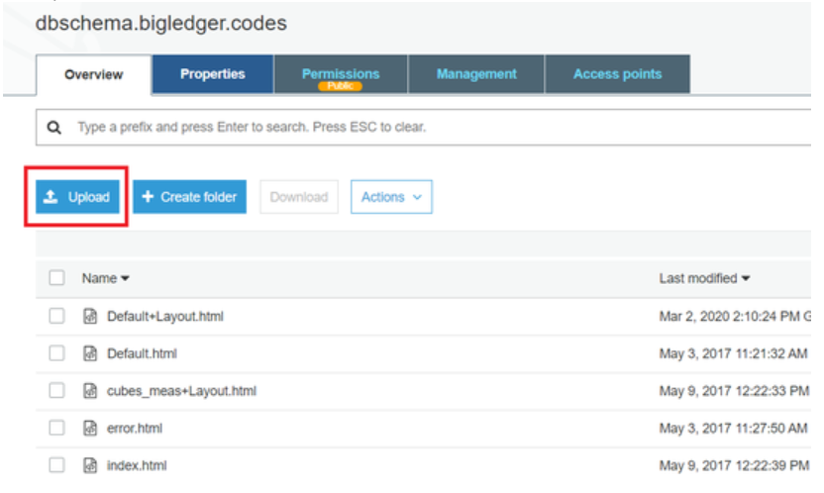Open the error.html file link
824x493 pixels.
(135, 428)
